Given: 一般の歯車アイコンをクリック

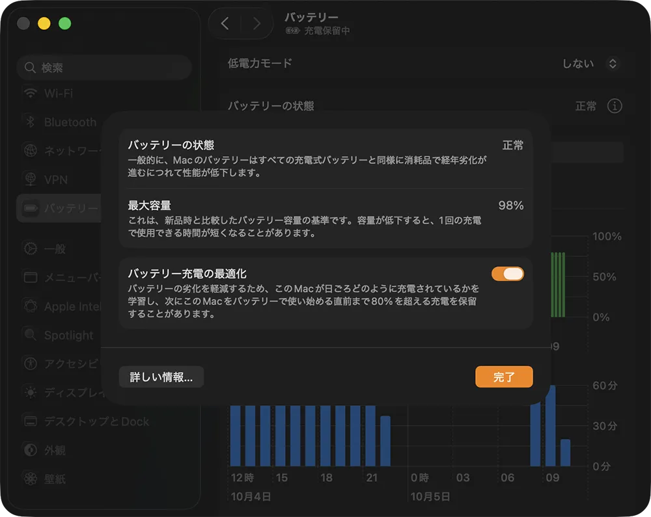Looking at the screenshot, I should (31, 249).
